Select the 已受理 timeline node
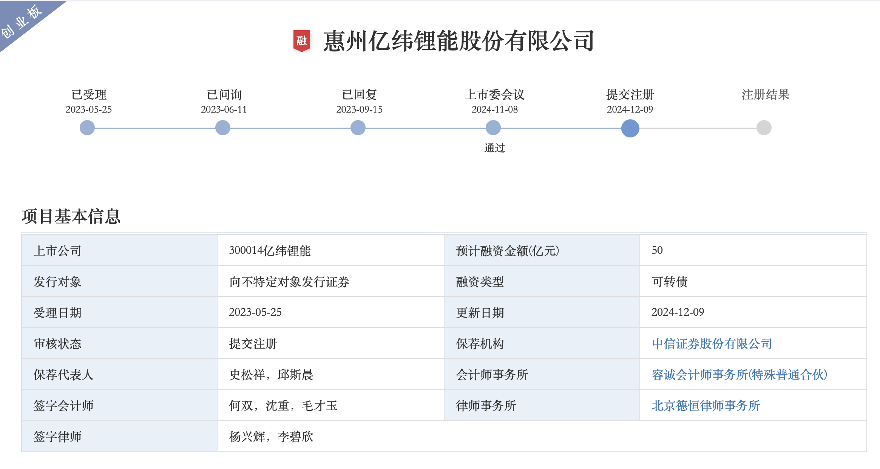This screenshot has height=469, width=880. click(87, 128)
